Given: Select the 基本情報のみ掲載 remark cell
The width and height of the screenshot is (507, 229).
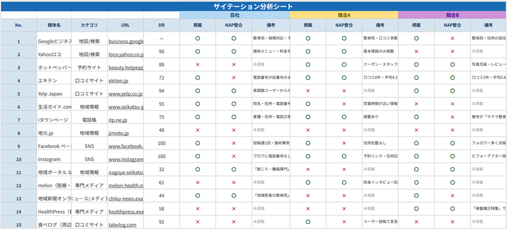Looking at the screenshot, I should click(381, 51).
